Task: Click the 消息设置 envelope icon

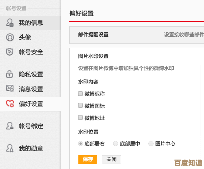Action: (x=10, y=89)
